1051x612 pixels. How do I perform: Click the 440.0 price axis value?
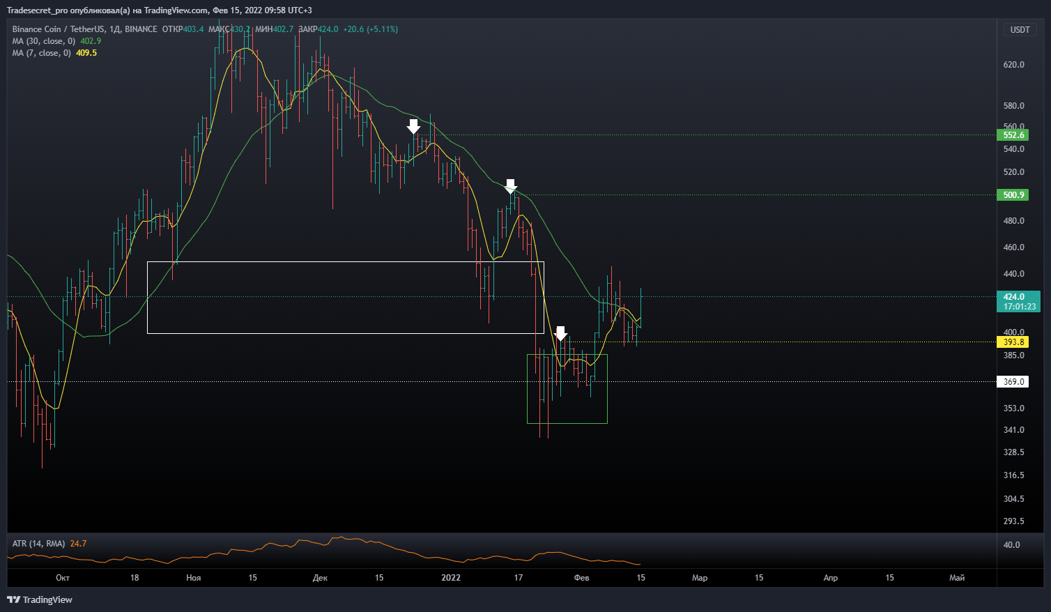coord(1014,274)
